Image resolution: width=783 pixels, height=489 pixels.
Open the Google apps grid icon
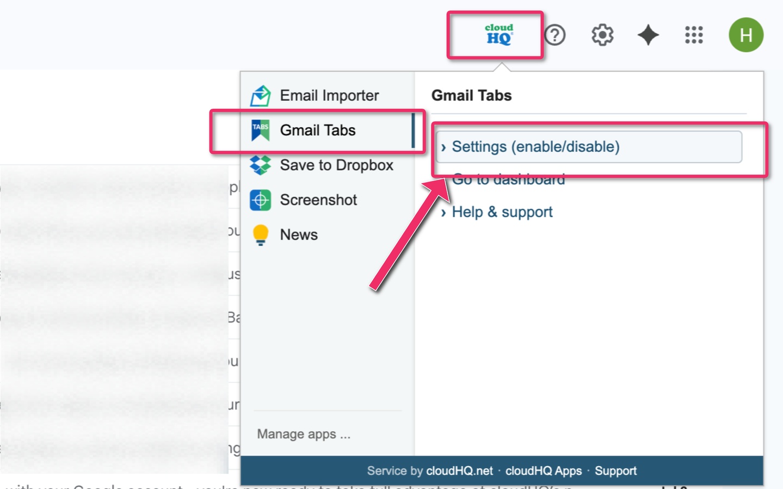(694, 35)
